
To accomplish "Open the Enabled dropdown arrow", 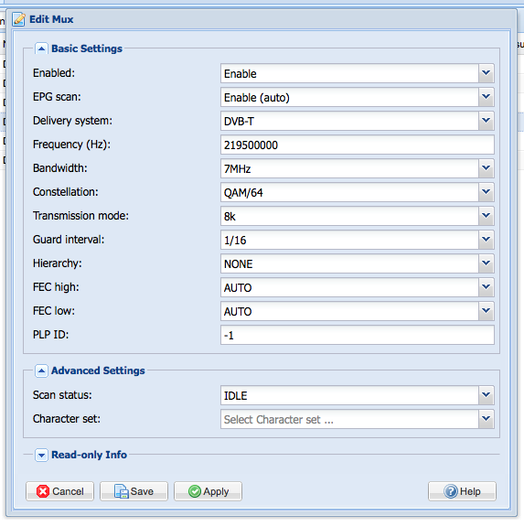I will [487, 73].
